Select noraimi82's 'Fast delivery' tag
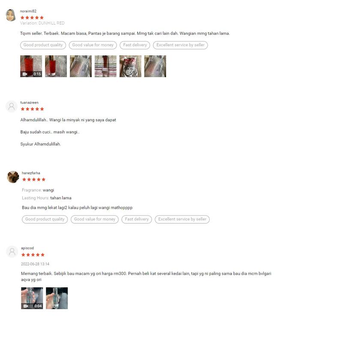The height and width of the screenshot is (343, 343). (135, 45)
